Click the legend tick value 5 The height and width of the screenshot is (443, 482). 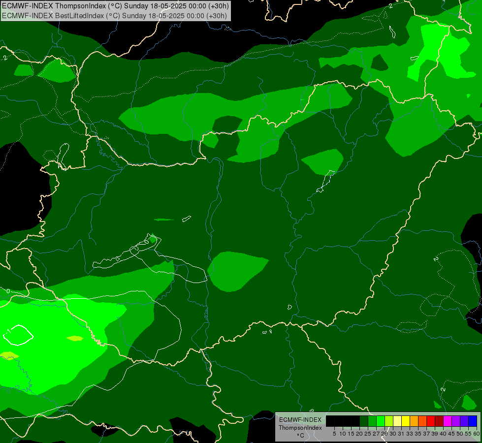pyautogui.click(x=334, y=434)
